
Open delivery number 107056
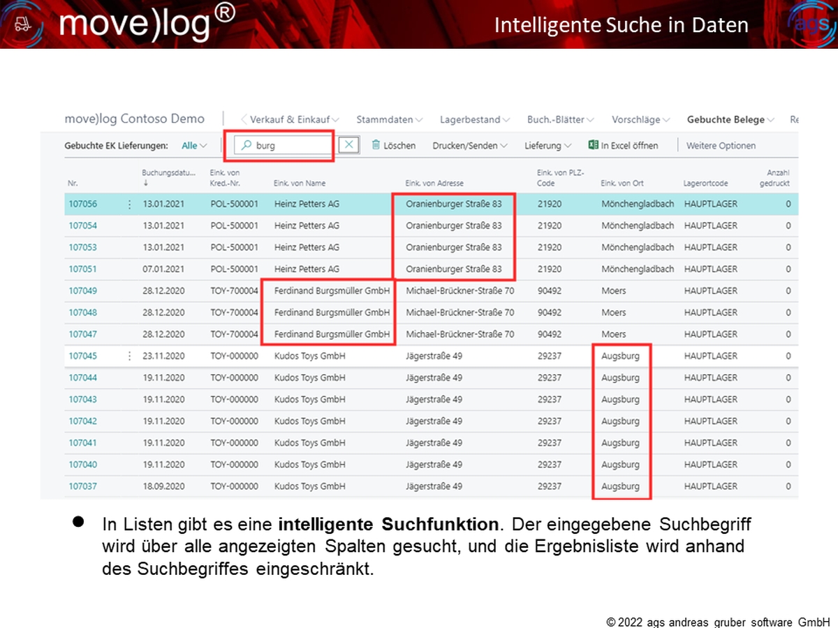(83, 204)
